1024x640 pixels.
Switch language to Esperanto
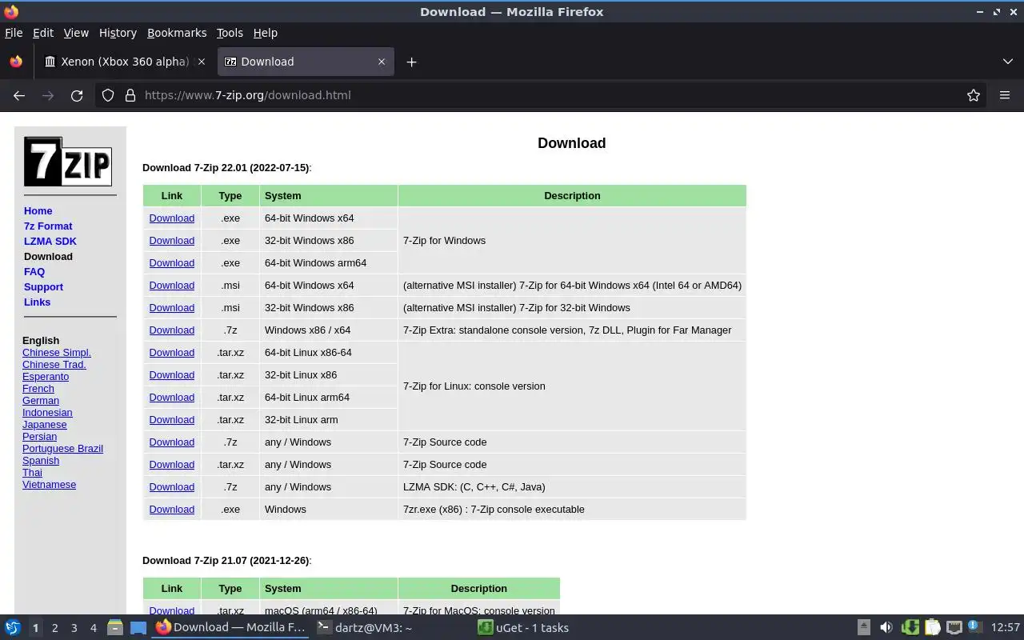[46, 377]
